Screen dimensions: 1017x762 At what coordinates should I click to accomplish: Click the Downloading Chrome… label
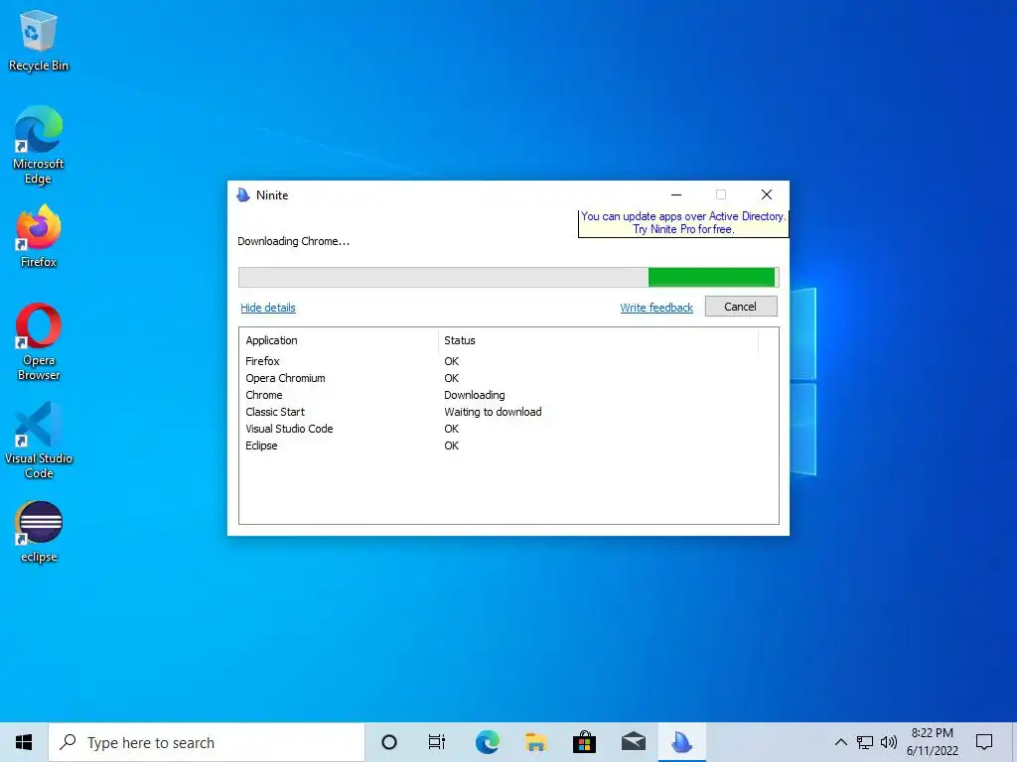tap(293, 241)
